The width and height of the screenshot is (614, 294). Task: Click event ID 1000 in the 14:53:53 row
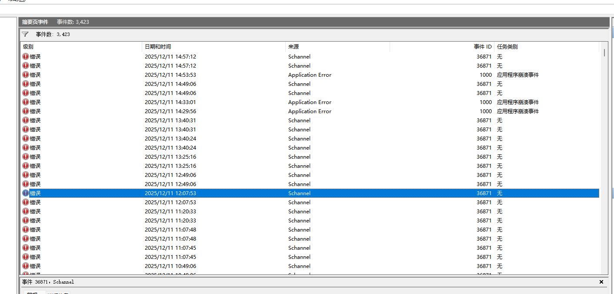(486, 75)
